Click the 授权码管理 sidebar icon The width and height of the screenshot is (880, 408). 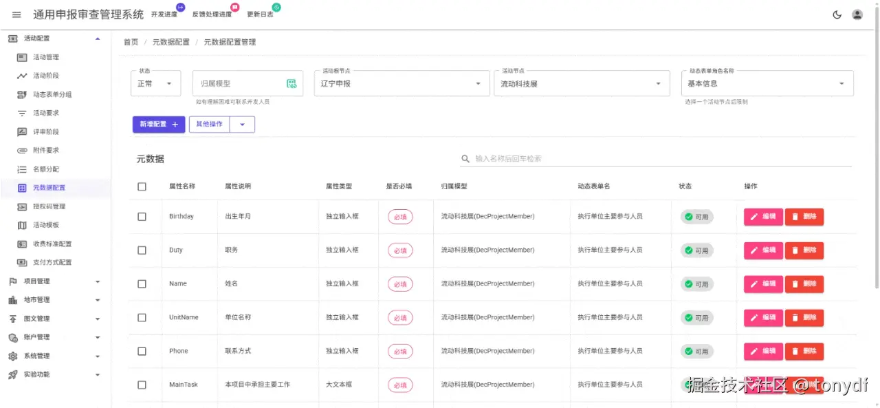coord(22,206)
